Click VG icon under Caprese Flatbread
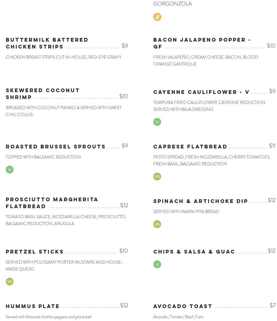This screenshot has width=277, height=321. (157, 177)
